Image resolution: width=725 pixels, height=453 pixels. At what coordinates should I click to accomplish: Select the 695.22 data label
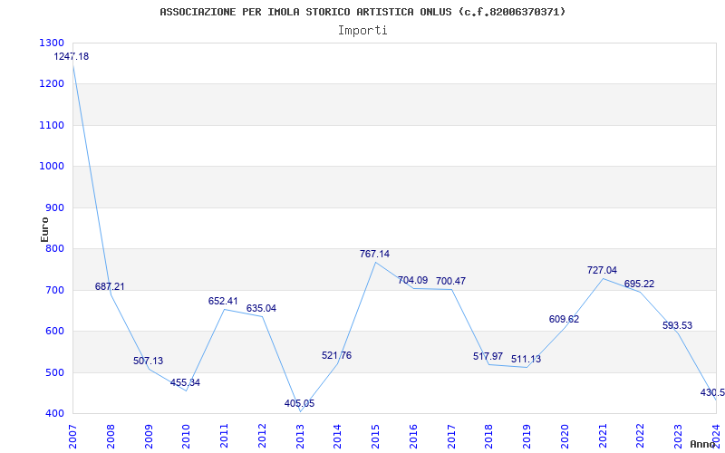click(640, 284)
